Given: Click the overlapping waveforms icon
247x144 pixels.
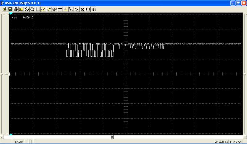Looking at the screenshot, I should click(x=54, y=10).
